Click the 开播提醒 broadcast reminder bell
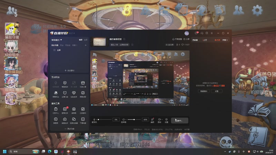This screenshot has width=276, height=155. click(x=177, y=39)
